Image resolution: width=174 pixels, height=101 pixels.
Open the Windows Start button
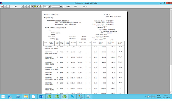3,97
